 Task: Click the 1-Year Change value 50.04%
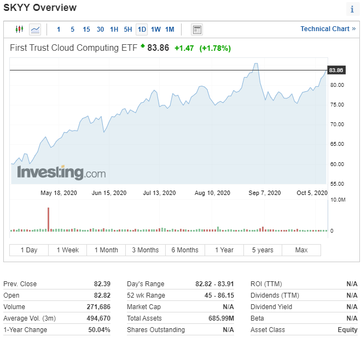tap(99, 330)
